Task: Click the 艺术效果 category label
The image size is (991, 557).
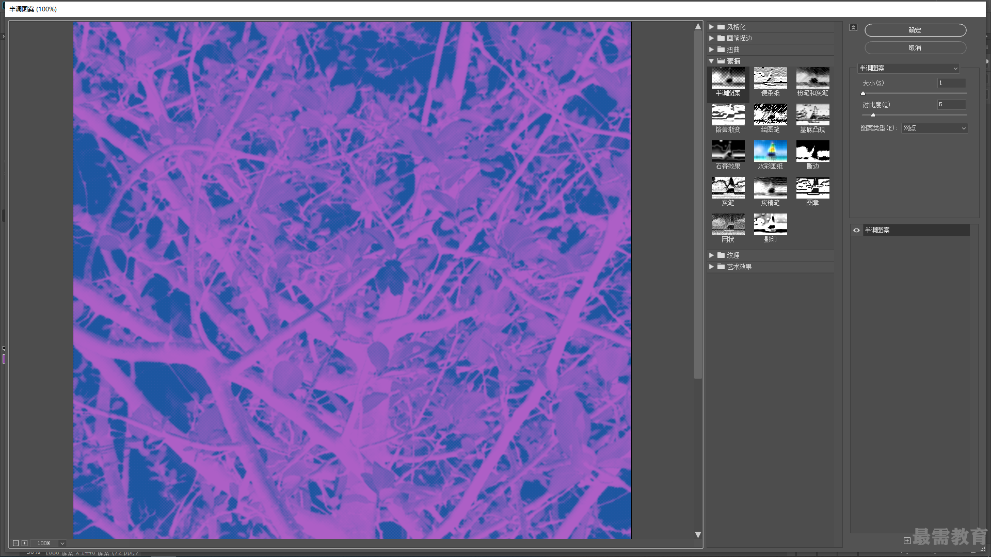Action: pos(739,267)
